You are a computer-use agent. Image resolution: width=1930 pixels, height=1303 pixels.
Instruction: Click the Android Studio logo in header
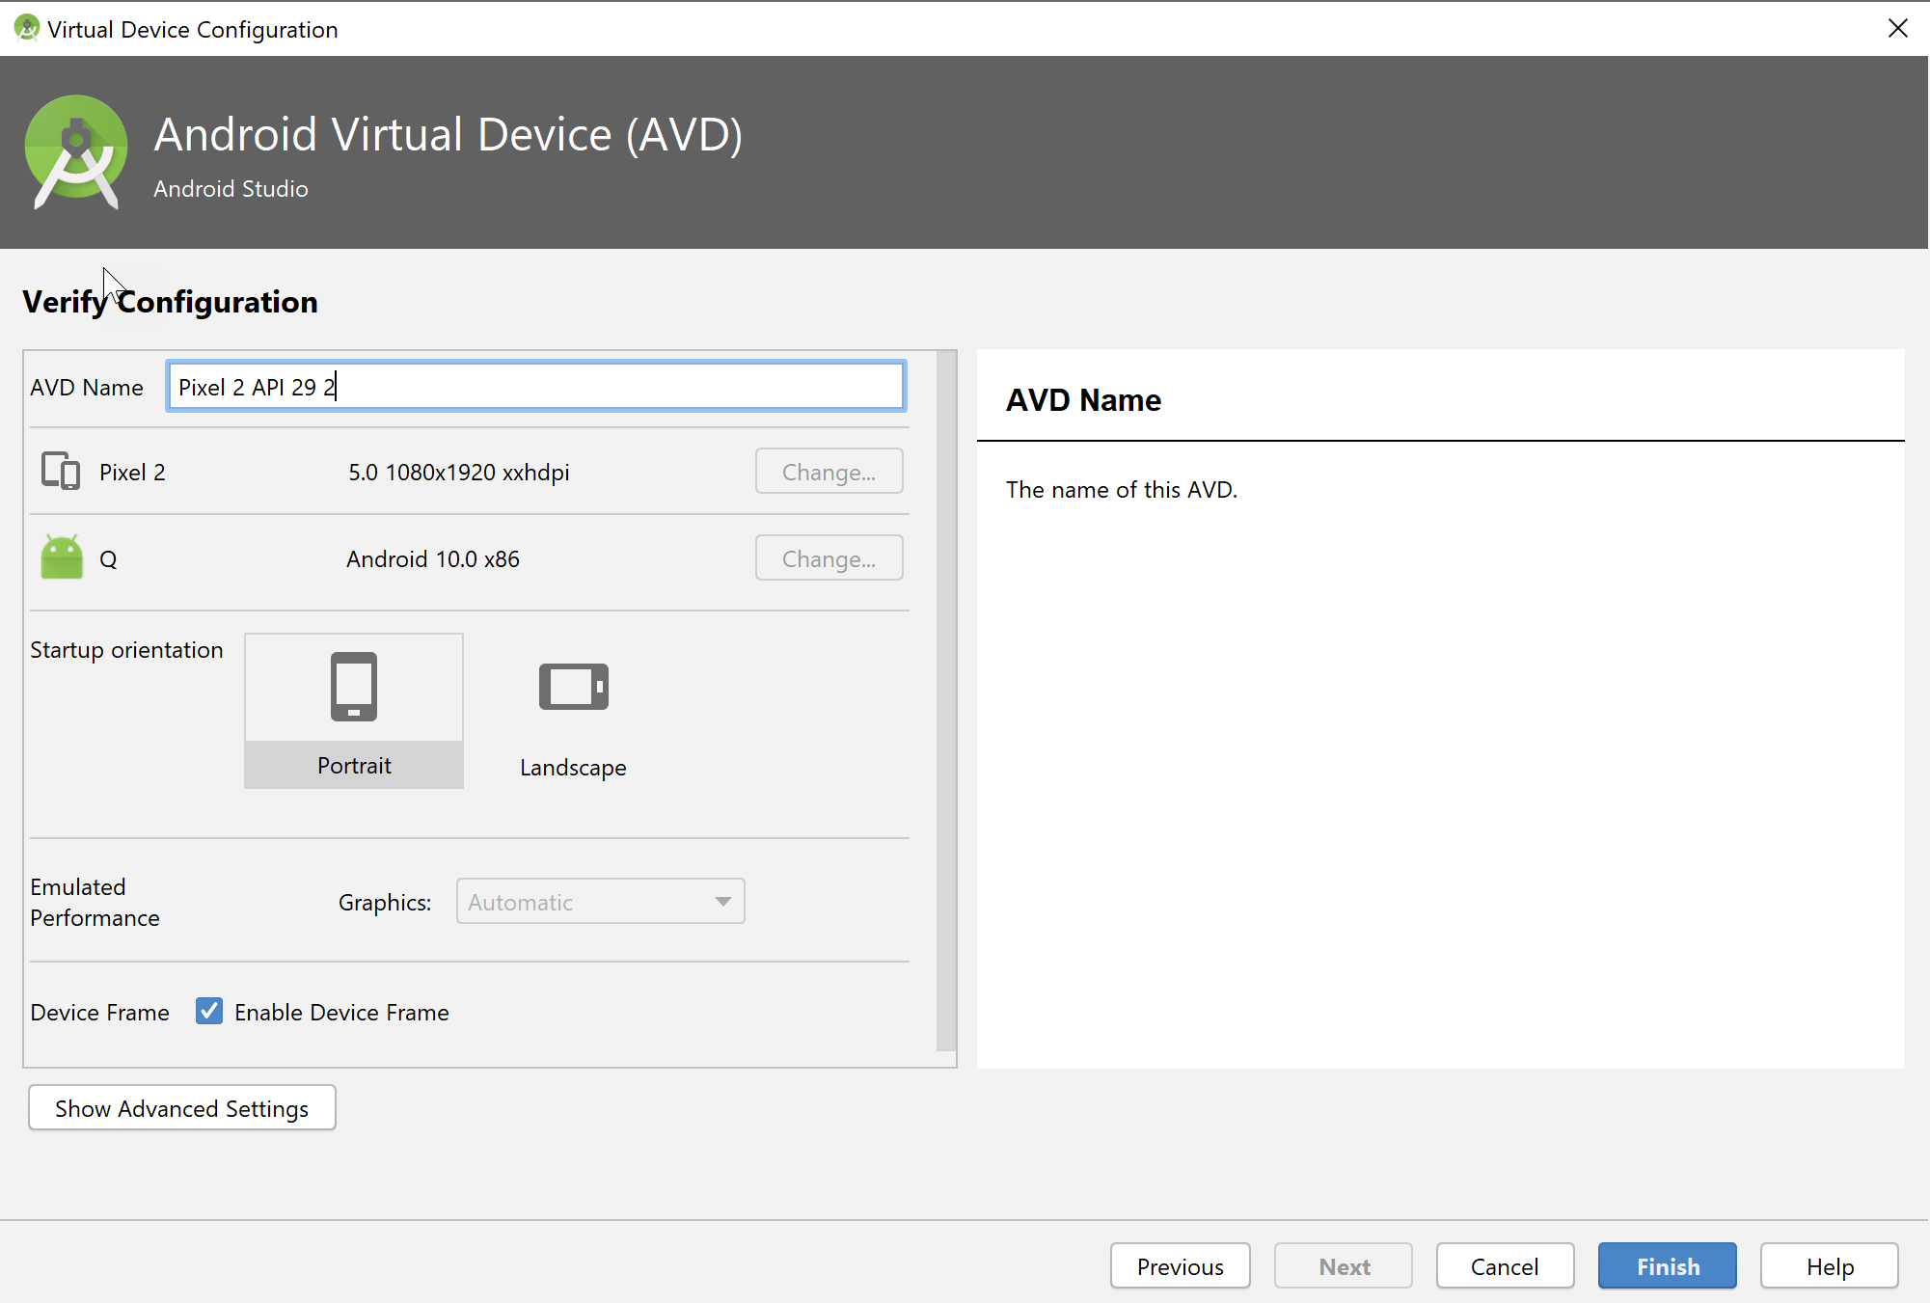[x=75, y=151]
